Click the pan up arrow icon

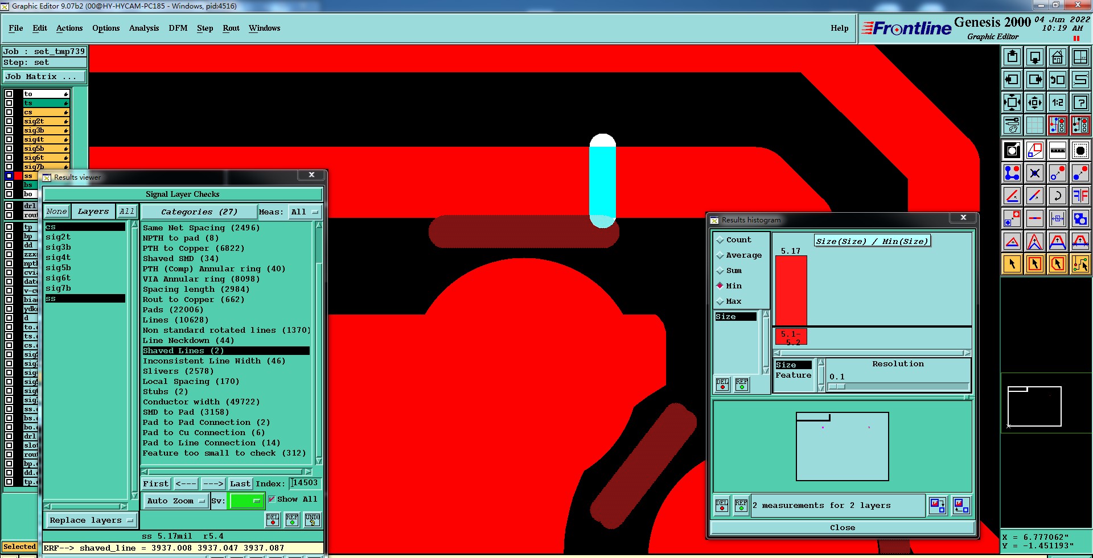1012,57
